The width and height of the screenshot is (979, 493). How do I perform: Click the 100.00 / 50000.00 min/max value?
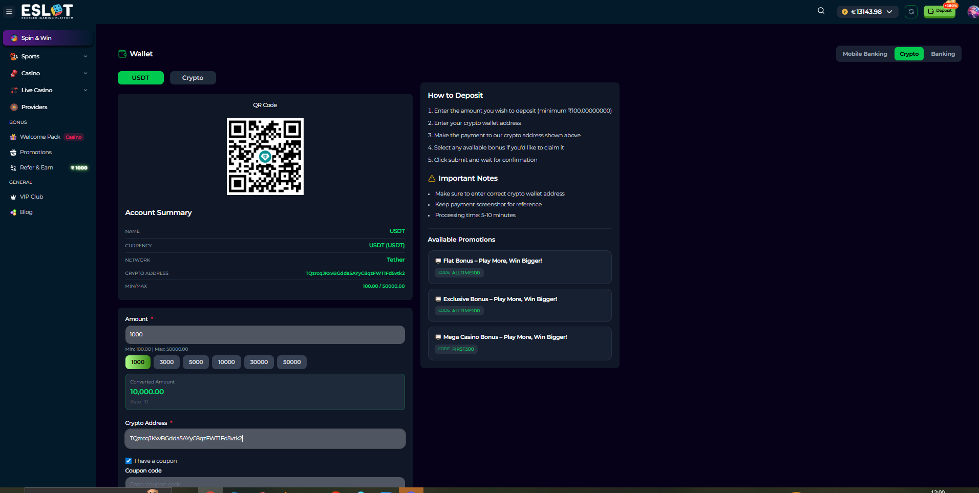click(384, 286)
